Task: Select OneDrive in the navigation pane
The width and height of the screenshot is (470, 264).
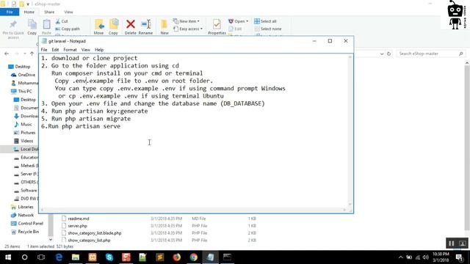Action: [23, 75]
